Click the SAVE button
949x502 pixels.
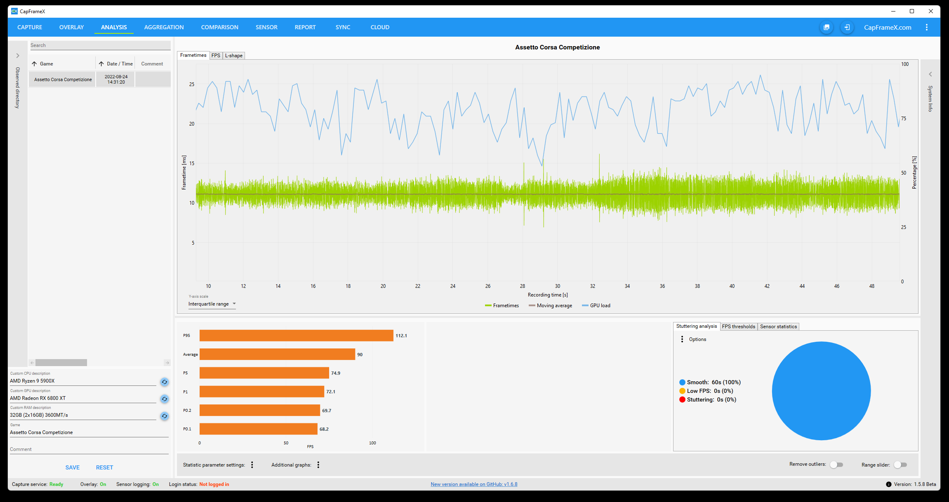72,467
